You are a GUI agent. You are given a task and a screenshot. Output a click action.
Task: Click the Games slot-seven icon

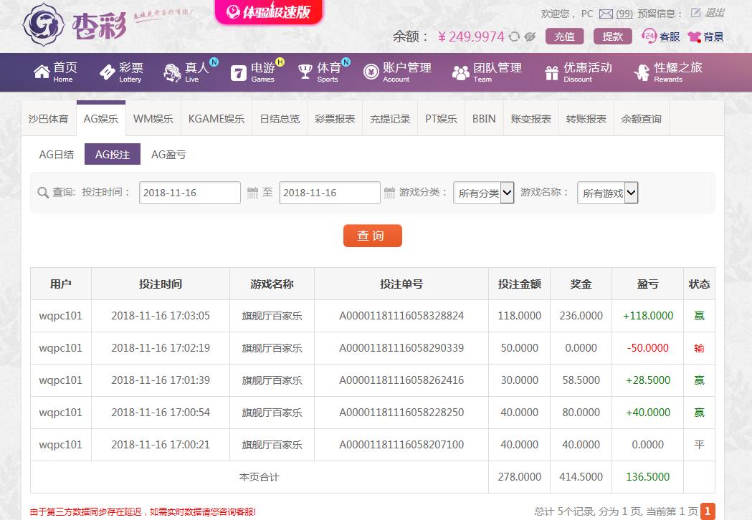pyautogui.click(x=238, y=73)
